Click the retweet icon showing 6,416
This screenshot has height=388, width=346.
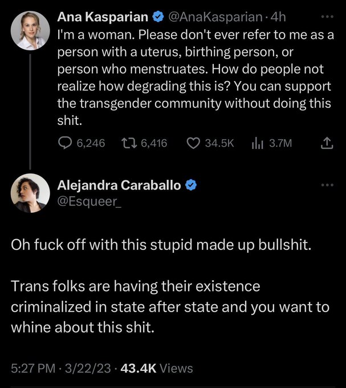click(129, 143)
